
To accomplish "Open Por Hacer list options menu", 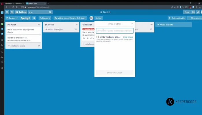I will click(x=39, y=25).
